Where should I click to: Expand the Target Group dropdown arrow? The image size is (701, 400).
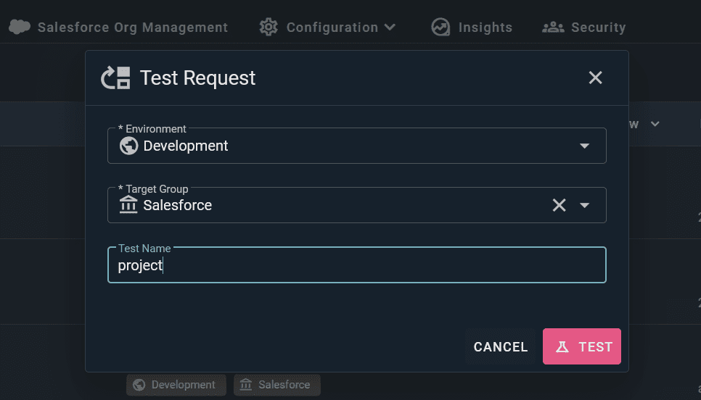pos(584,205)
